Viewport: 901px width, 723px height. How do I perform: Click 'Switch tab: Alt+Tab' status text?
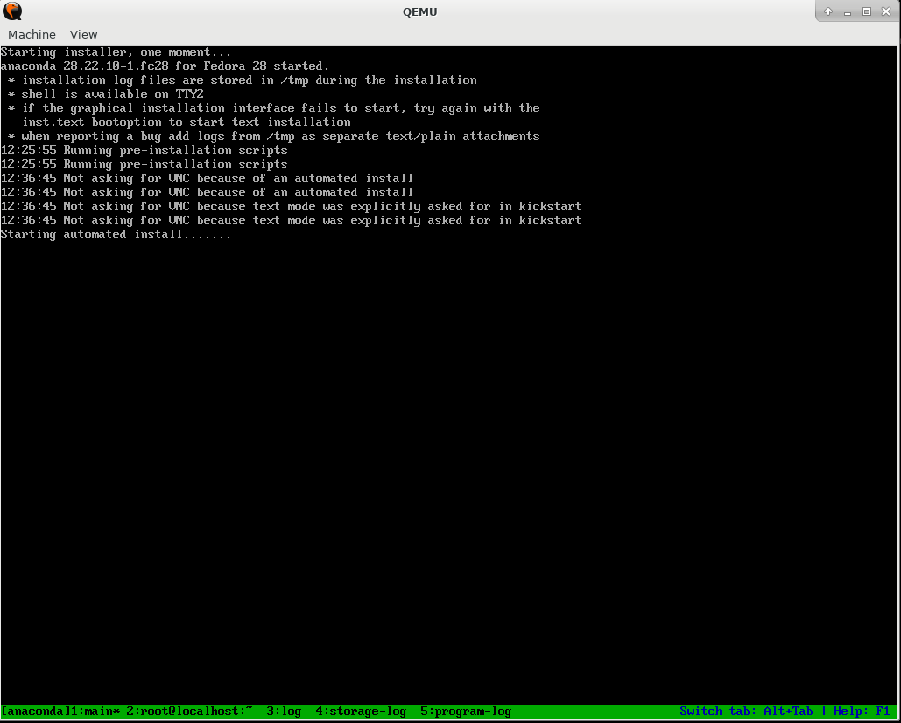point(746,712)
